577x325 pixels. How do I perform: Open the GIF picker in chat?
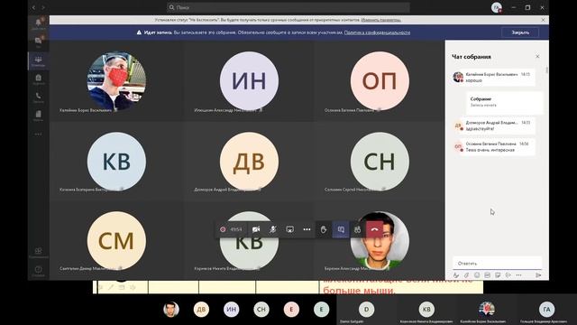[487, 275]
